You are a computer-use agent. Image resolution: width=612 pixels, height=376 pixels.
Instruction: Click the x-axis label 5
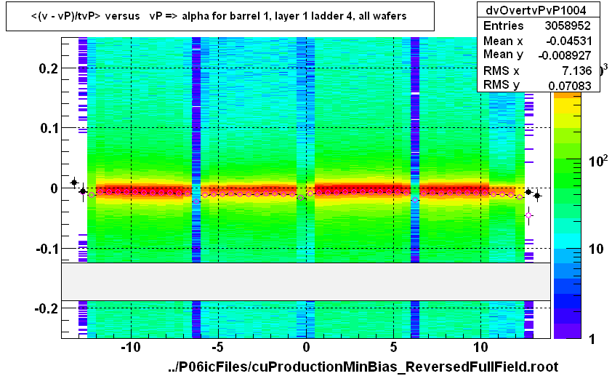coord(393,347)
